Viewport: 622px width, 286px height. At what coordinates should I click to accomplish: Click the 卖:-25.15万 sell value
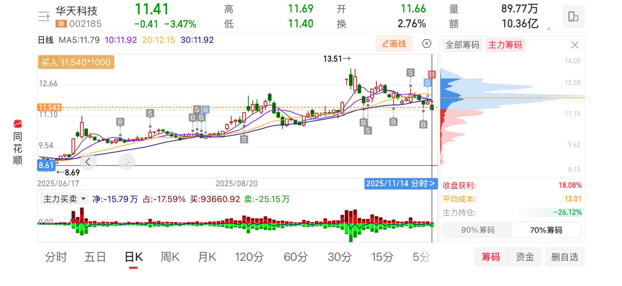pyautogui.click(x=267, y=199)
